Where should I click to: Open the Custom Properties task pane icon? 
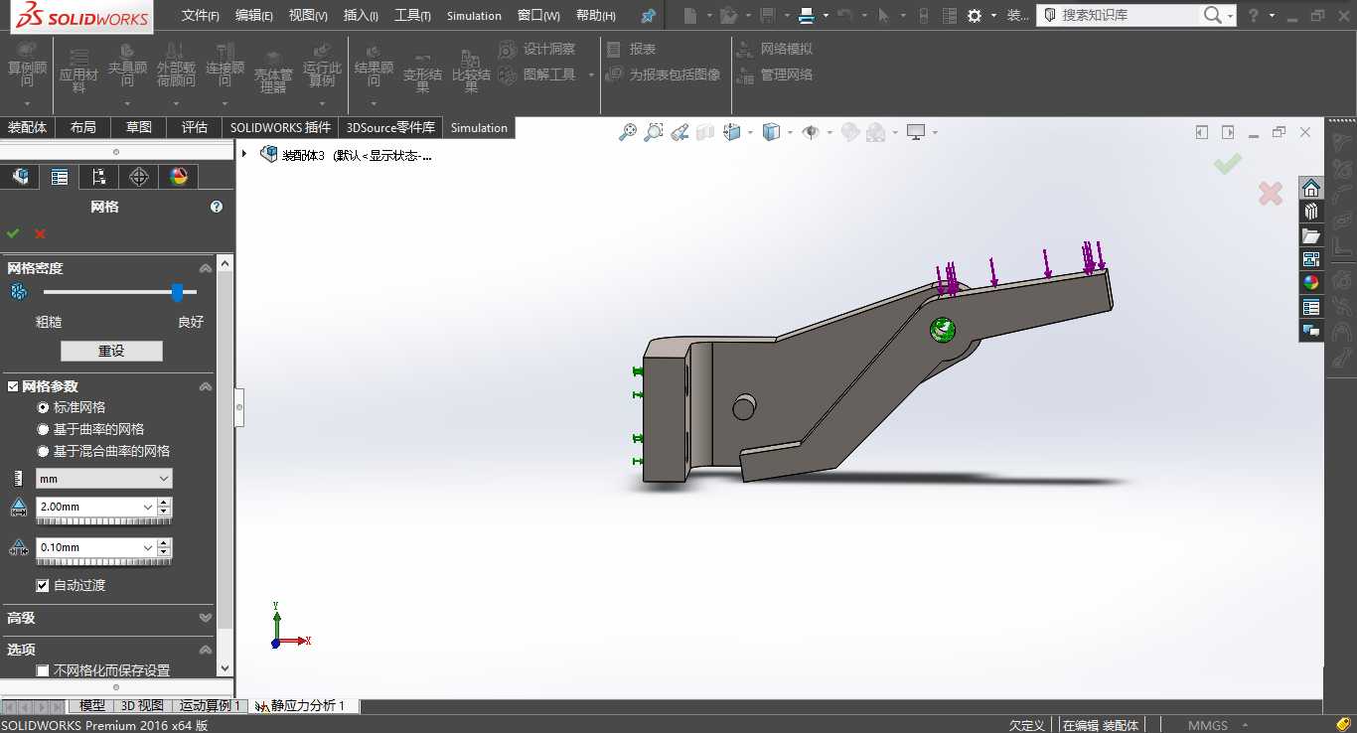pyautogui.click(x=1311, y=307)
